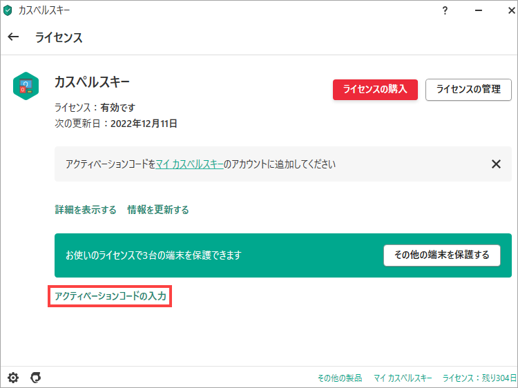
Task: Click the 次の更新日：2022年12月11日 text
Action: (x=116, y=124)
